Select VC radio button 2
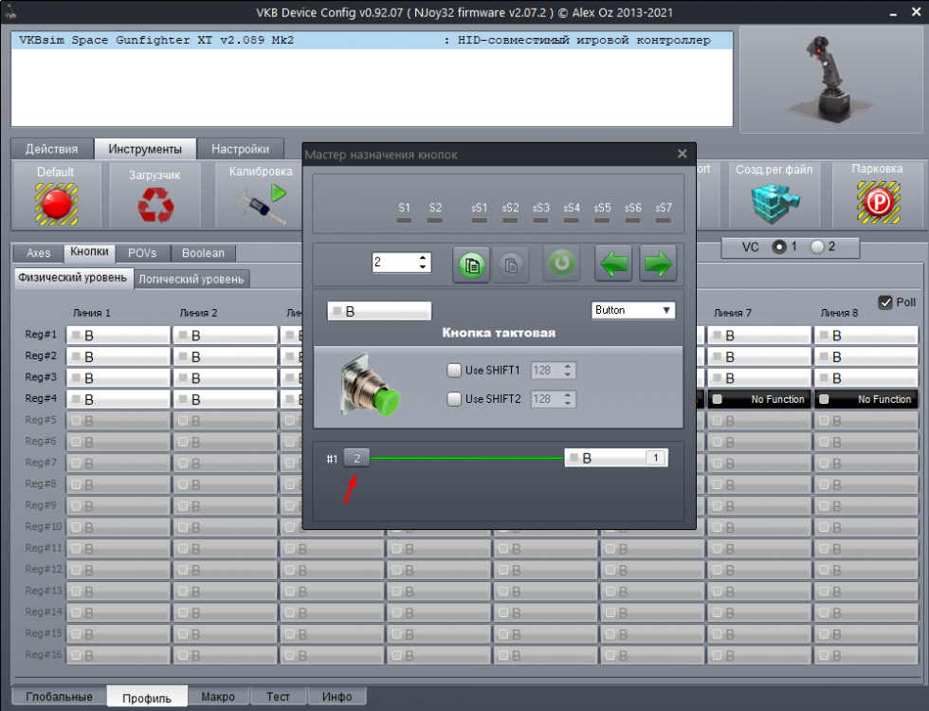 coord(817,246)
